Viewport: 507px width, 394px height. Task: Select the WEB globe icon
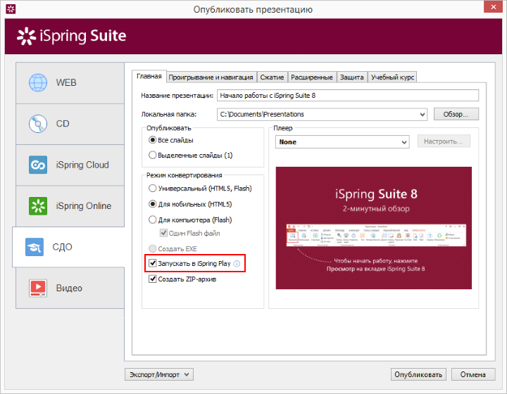tap(38, 83)
